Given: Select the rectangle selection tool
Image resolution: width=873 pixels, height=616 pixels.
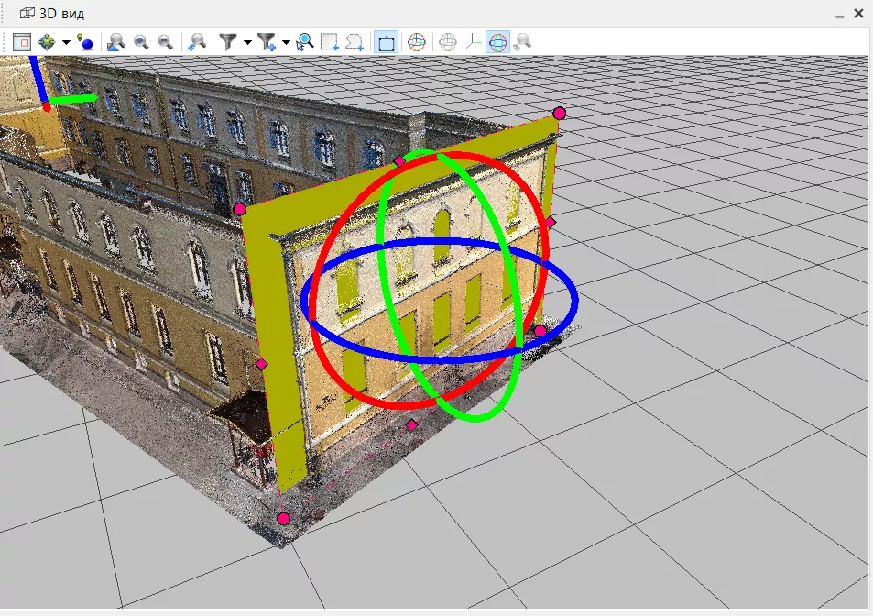Looking at the screenshot, I should [330, 41].
